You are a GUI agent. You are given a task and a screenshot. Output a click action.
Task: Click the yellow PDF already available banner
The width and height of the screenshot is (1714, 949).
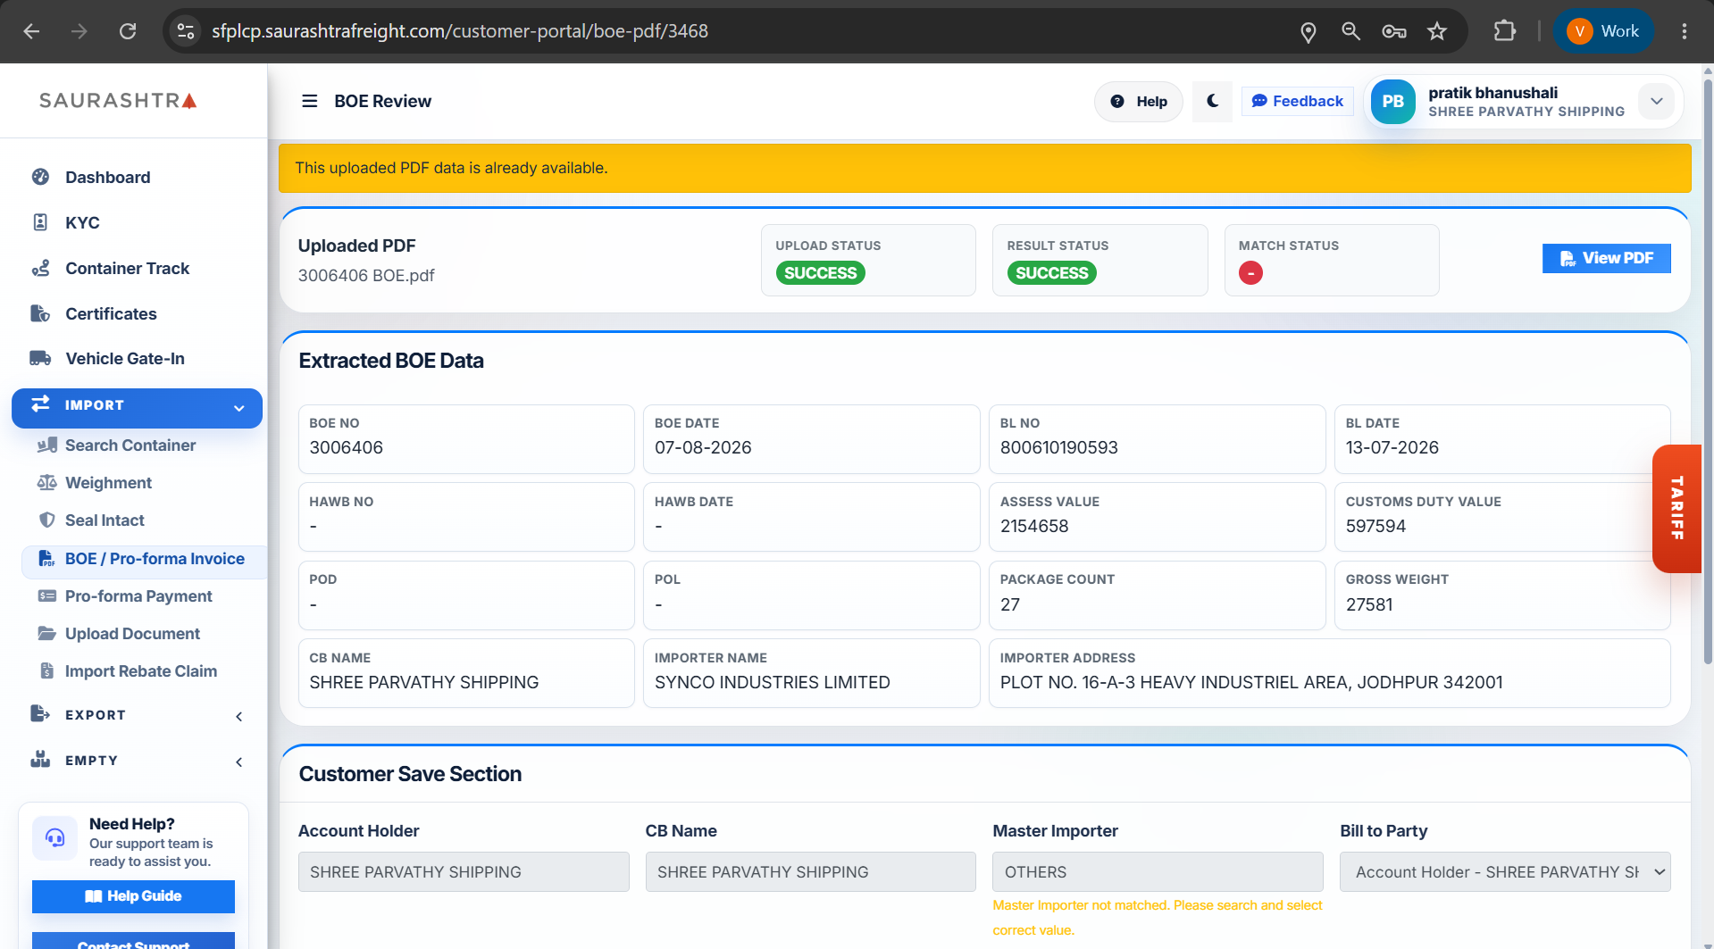coord(984,168)
